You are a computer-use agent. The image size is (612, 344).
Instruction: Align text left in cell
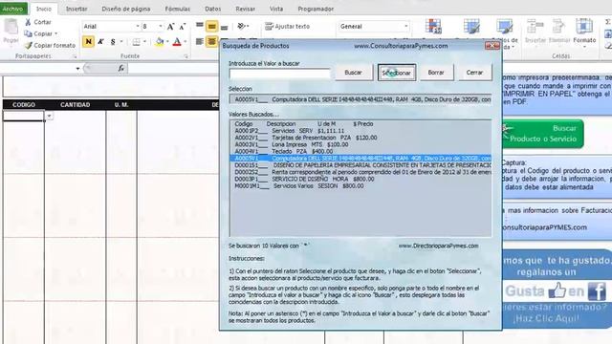(x=200, y=41)
